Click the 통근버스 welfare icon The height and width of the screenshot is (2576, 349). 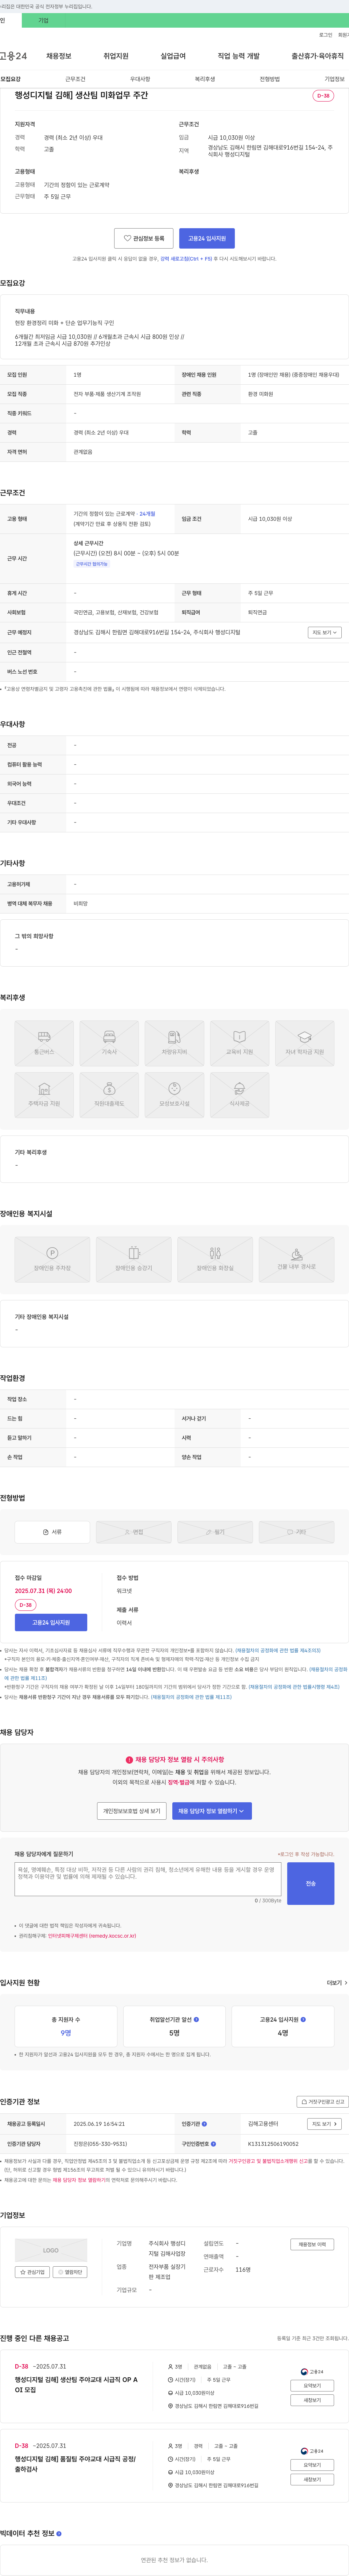44,1043
